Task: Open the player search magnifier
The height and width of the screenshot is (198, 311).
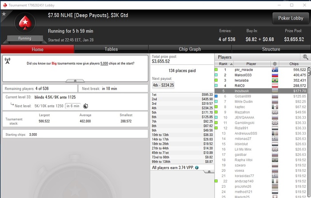Action: tap(306, 57)
